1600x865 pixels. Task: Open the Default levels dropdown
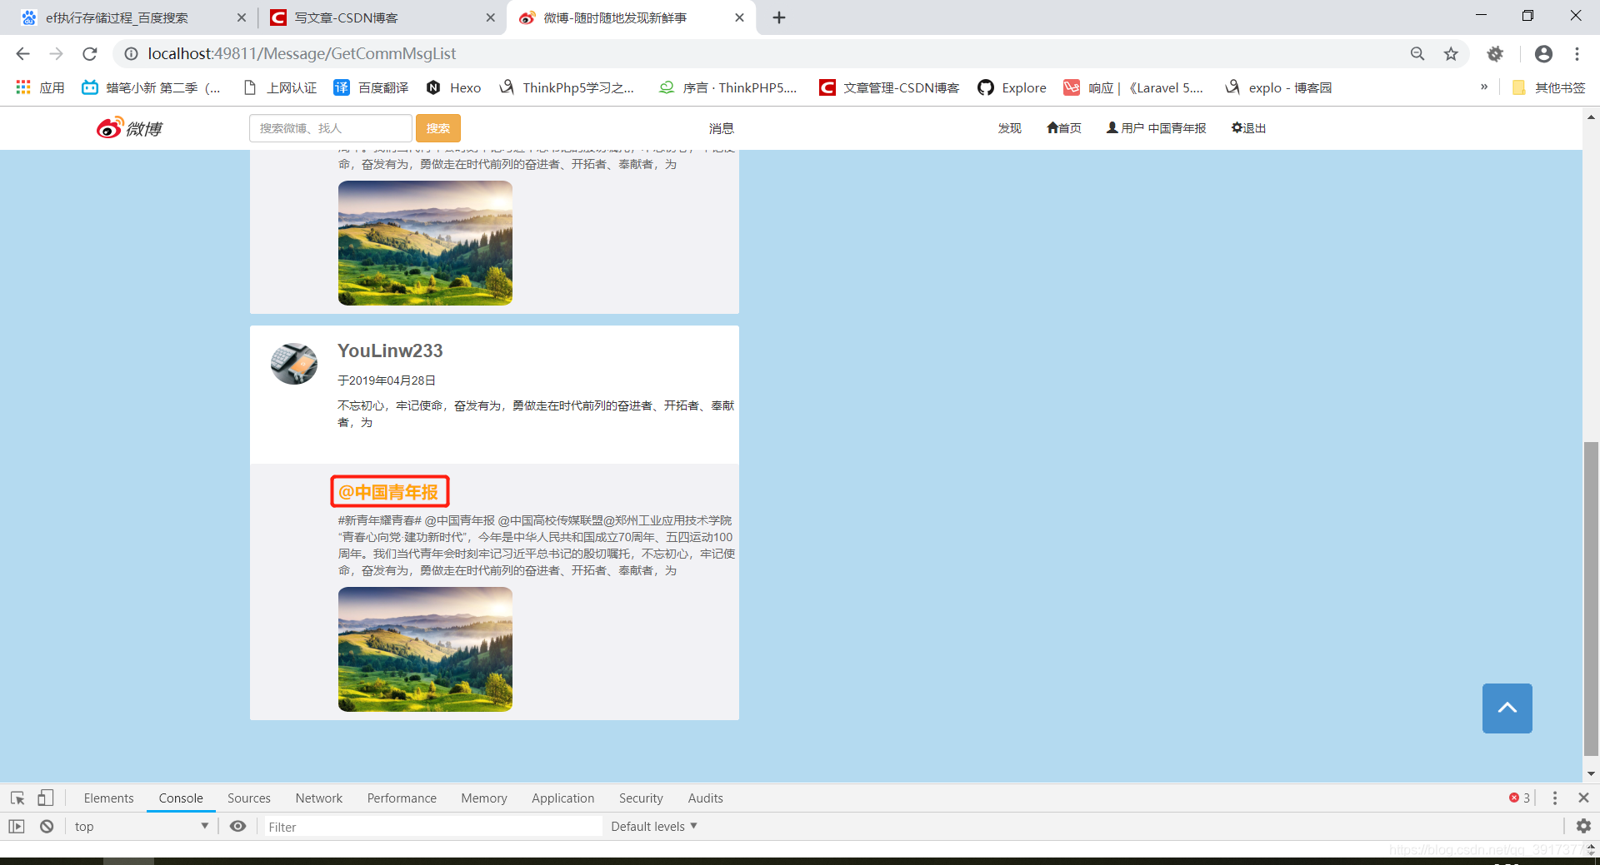click(x=654, y=826)
